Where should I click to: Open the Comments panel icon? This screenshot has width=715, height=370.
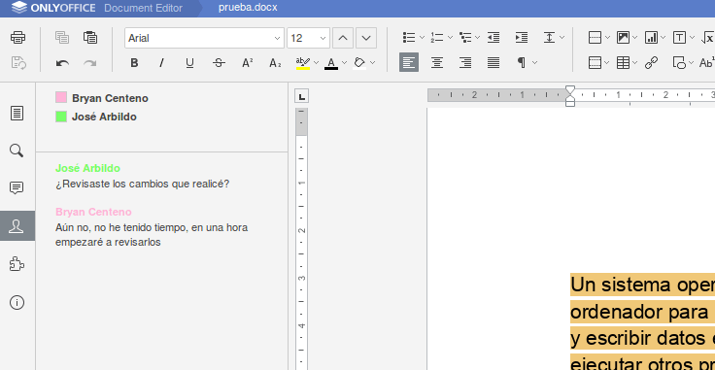tap(17, 187)
